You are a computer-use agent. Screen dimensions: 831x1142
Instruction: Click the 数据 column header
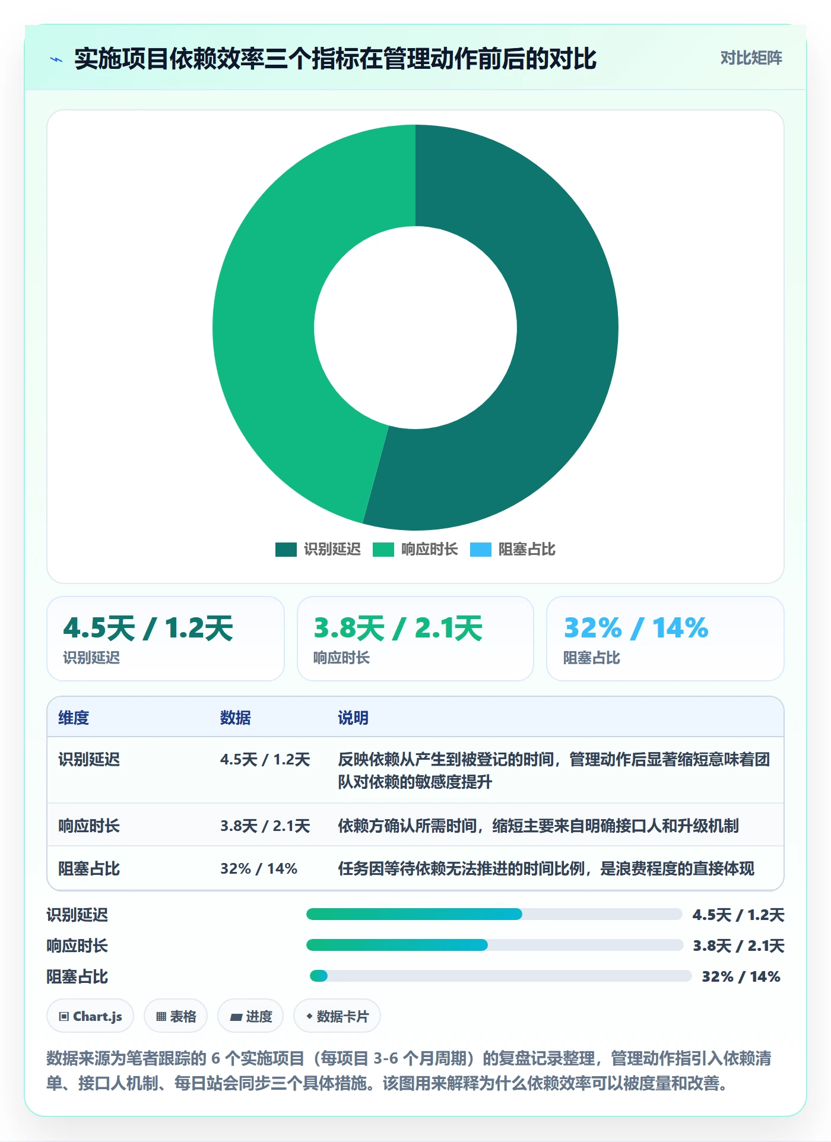click(236, 718)
